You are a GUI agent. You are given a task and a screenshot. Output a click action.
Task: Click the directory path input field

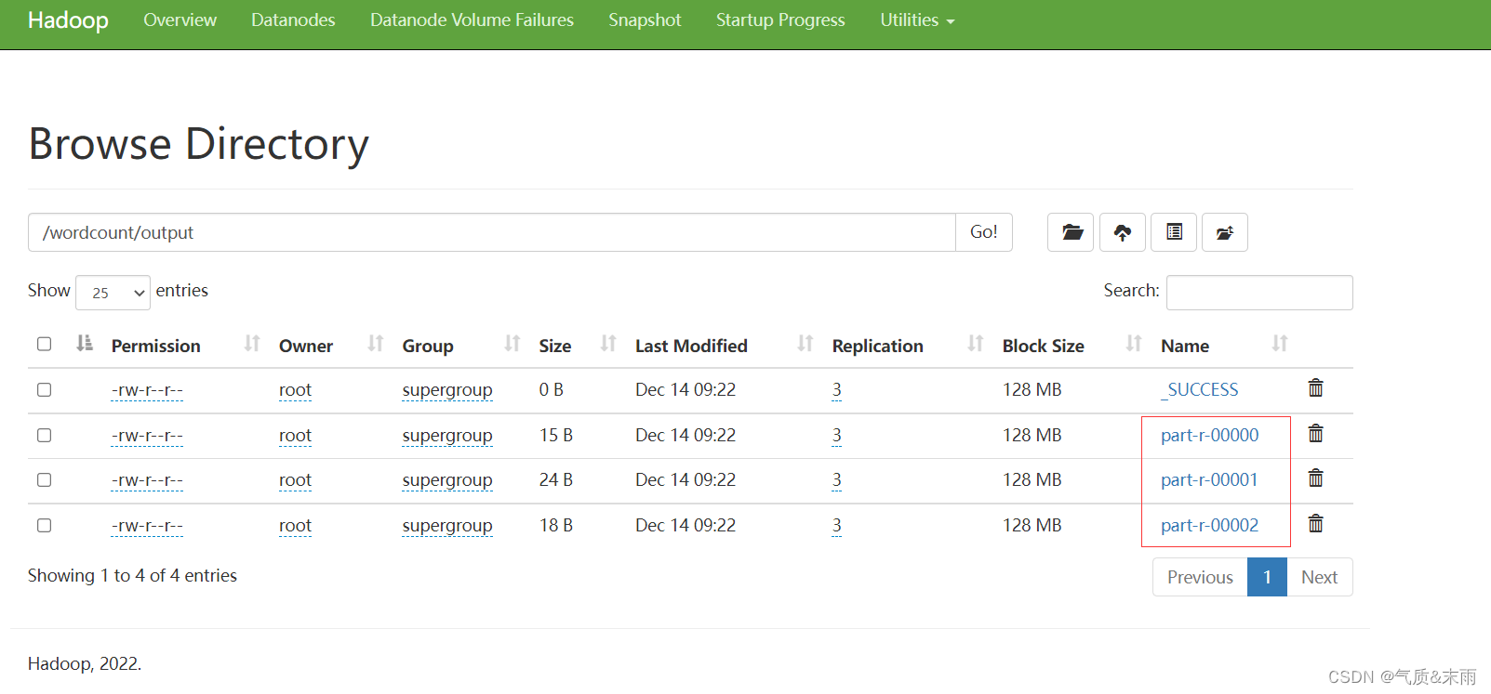coord(492,232)
